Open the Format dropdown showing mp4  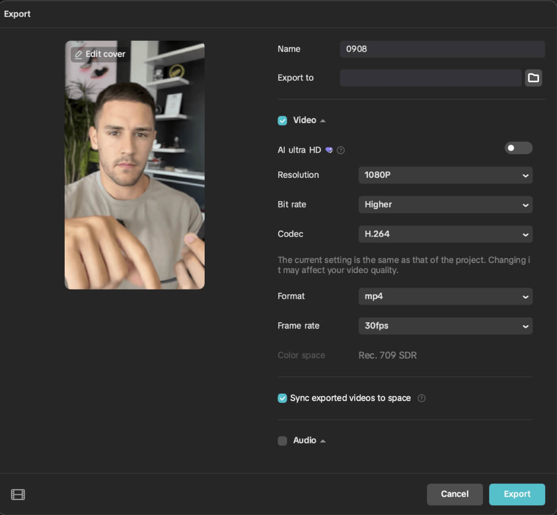click(445, 296)
